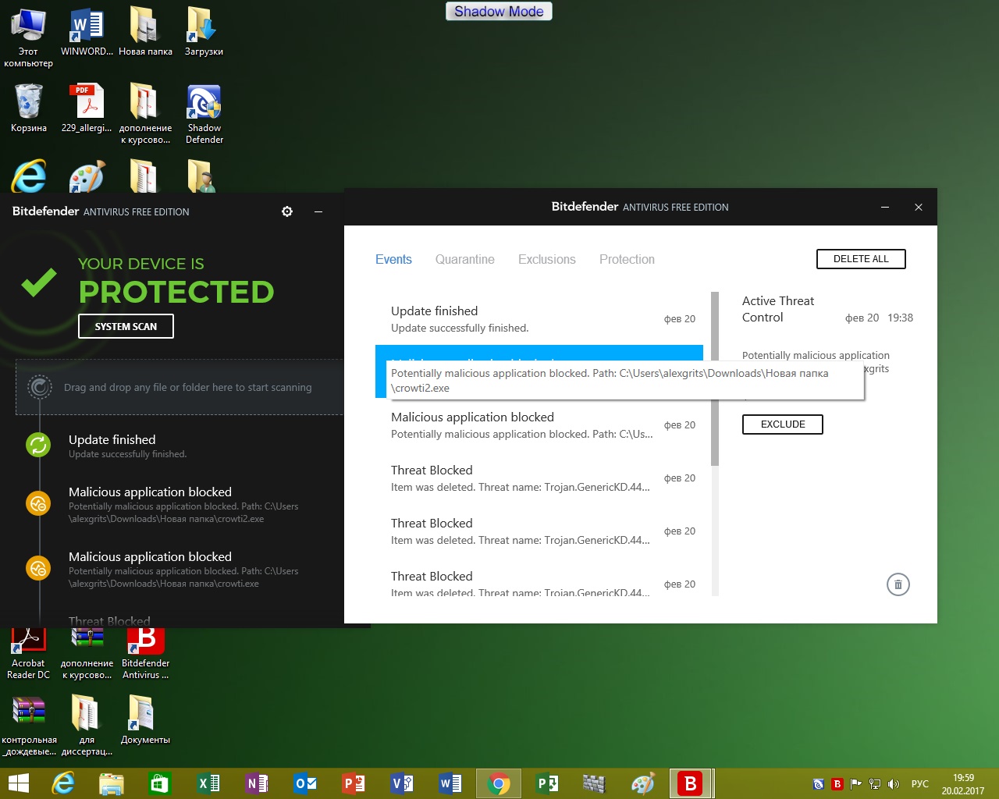The image size is (999, 799).
Task: Open Windows Store from the taskbar
Action: pyautogui.click(x=160, y=783)
